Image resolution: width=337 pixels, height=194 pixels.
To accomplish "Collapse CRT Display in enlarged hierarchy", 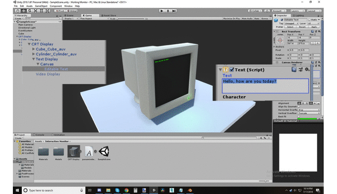I will point(29,44).
